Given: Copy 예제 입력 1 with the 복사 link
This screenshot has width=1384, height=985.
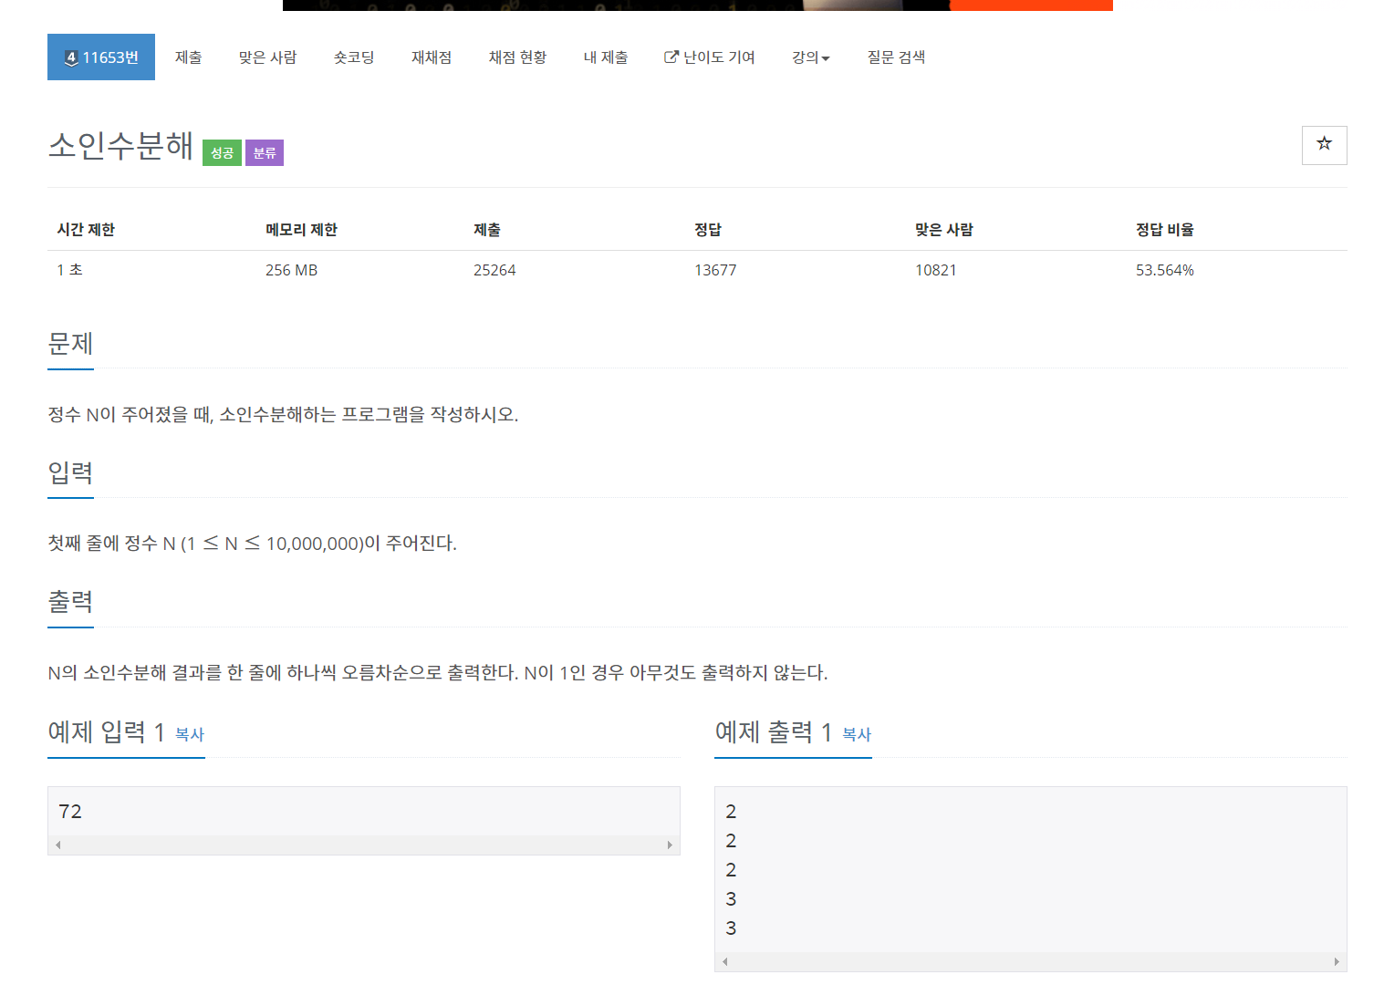Looking at the screenshot, I should (190, 734).
